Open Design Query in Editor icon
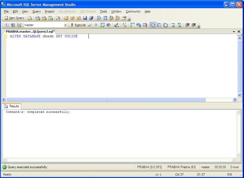The height and width of the screenshot is (178, 244). [x=117, y=25]
